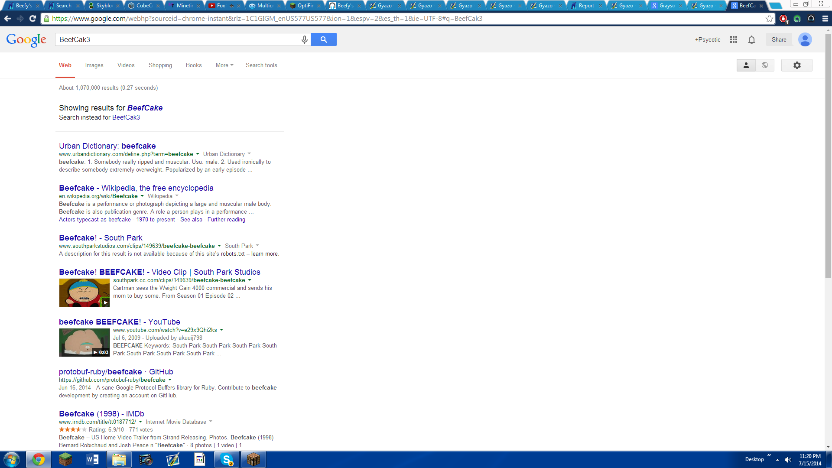Image resolution: width=832 pixels, height=468 pixels.
Task: Open protobuf-ruby/beefcake GitHub result
Action: [116, 372]
